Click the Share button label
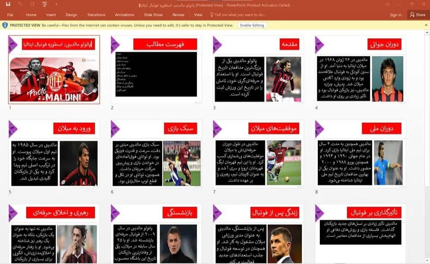This screenshot has height=264, width=430. (x=421, y=15)
